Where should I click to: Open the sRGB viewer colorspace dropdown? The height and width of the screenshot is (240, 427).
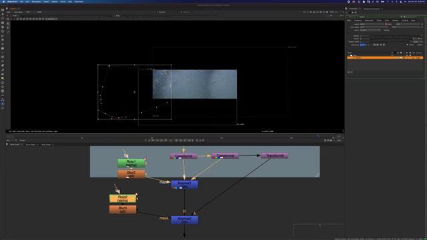(40, 12)
